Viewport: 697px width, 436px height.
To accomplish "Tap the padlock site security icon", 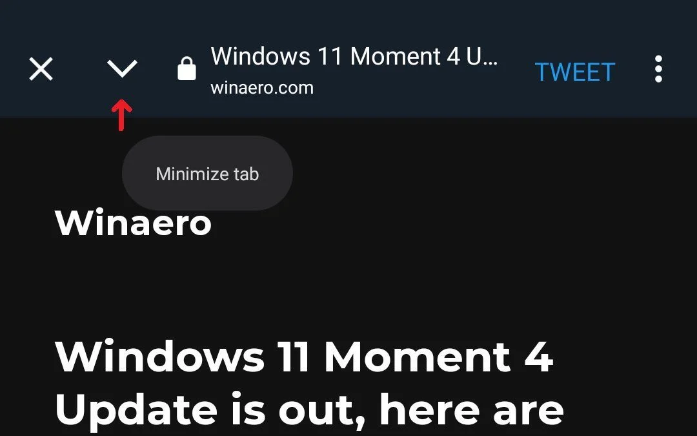I will click(187, 68).
